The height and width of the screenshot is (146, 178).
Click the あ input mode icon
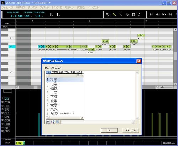coord(48,122)
